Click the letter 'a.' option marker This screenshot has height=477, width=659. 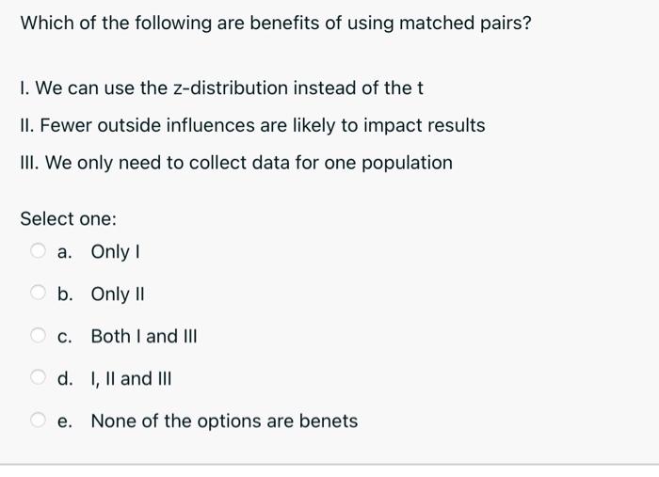[x=65, y=252]
